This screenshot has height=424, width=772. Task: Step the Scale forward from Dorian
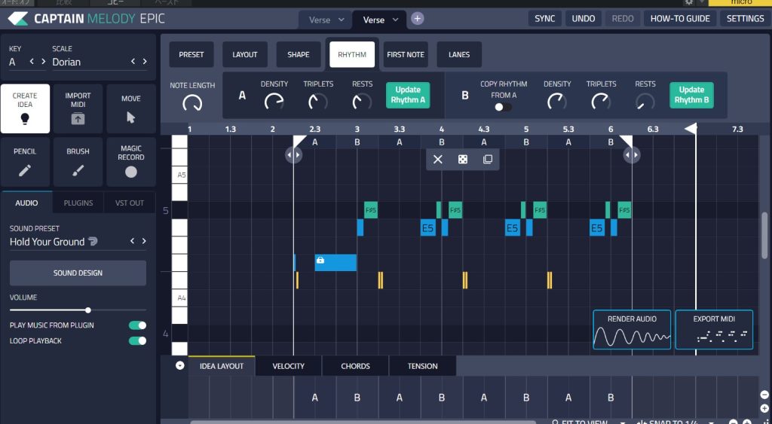[x=144, y=62]
